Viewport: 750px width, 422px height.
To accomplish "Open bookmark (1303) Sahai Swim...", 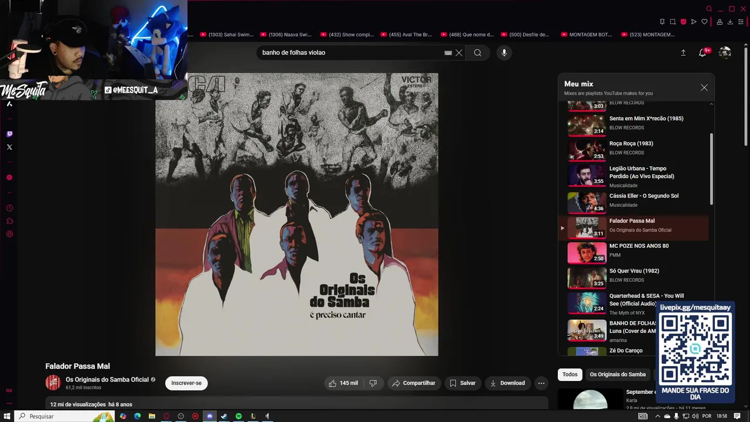I will (x=227, y=35).
